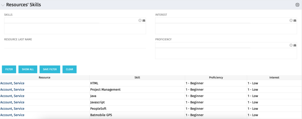Click 1 - Low in the Project Management row
302x119 pixels.
pyautogui.click(x=253, y=89)
